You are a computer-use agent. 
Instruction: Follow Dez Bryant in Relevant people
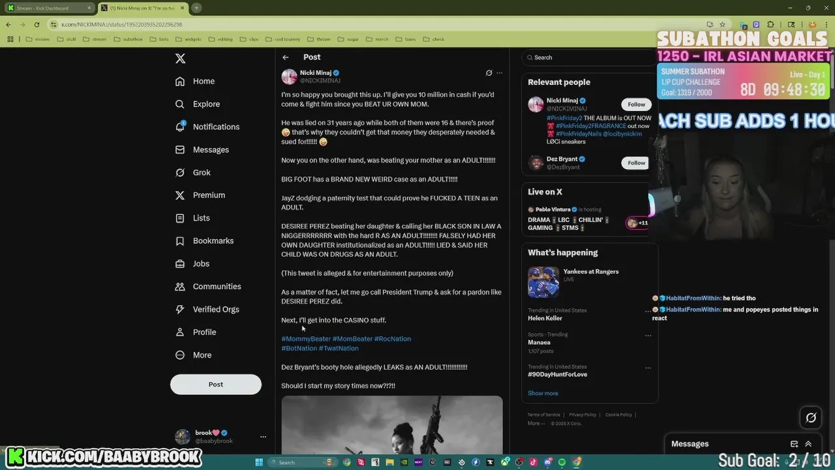point(636,163)
